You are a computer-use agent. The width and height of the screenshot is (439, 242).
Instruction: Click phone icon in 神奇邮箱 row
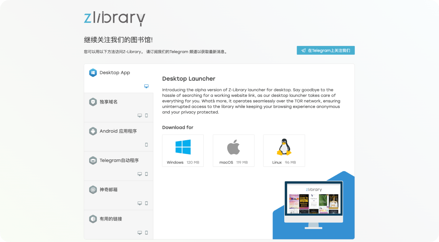click(146, 203)
